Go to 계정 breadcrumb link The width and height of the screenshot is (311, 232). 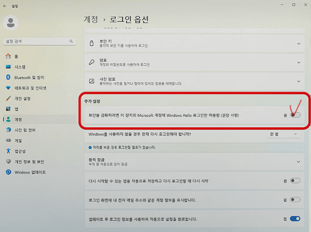[x=91, y=20]
